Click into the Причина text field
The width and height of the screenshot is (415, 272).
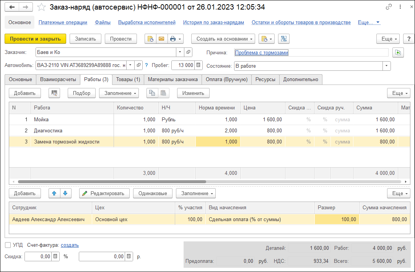point(337,52)
